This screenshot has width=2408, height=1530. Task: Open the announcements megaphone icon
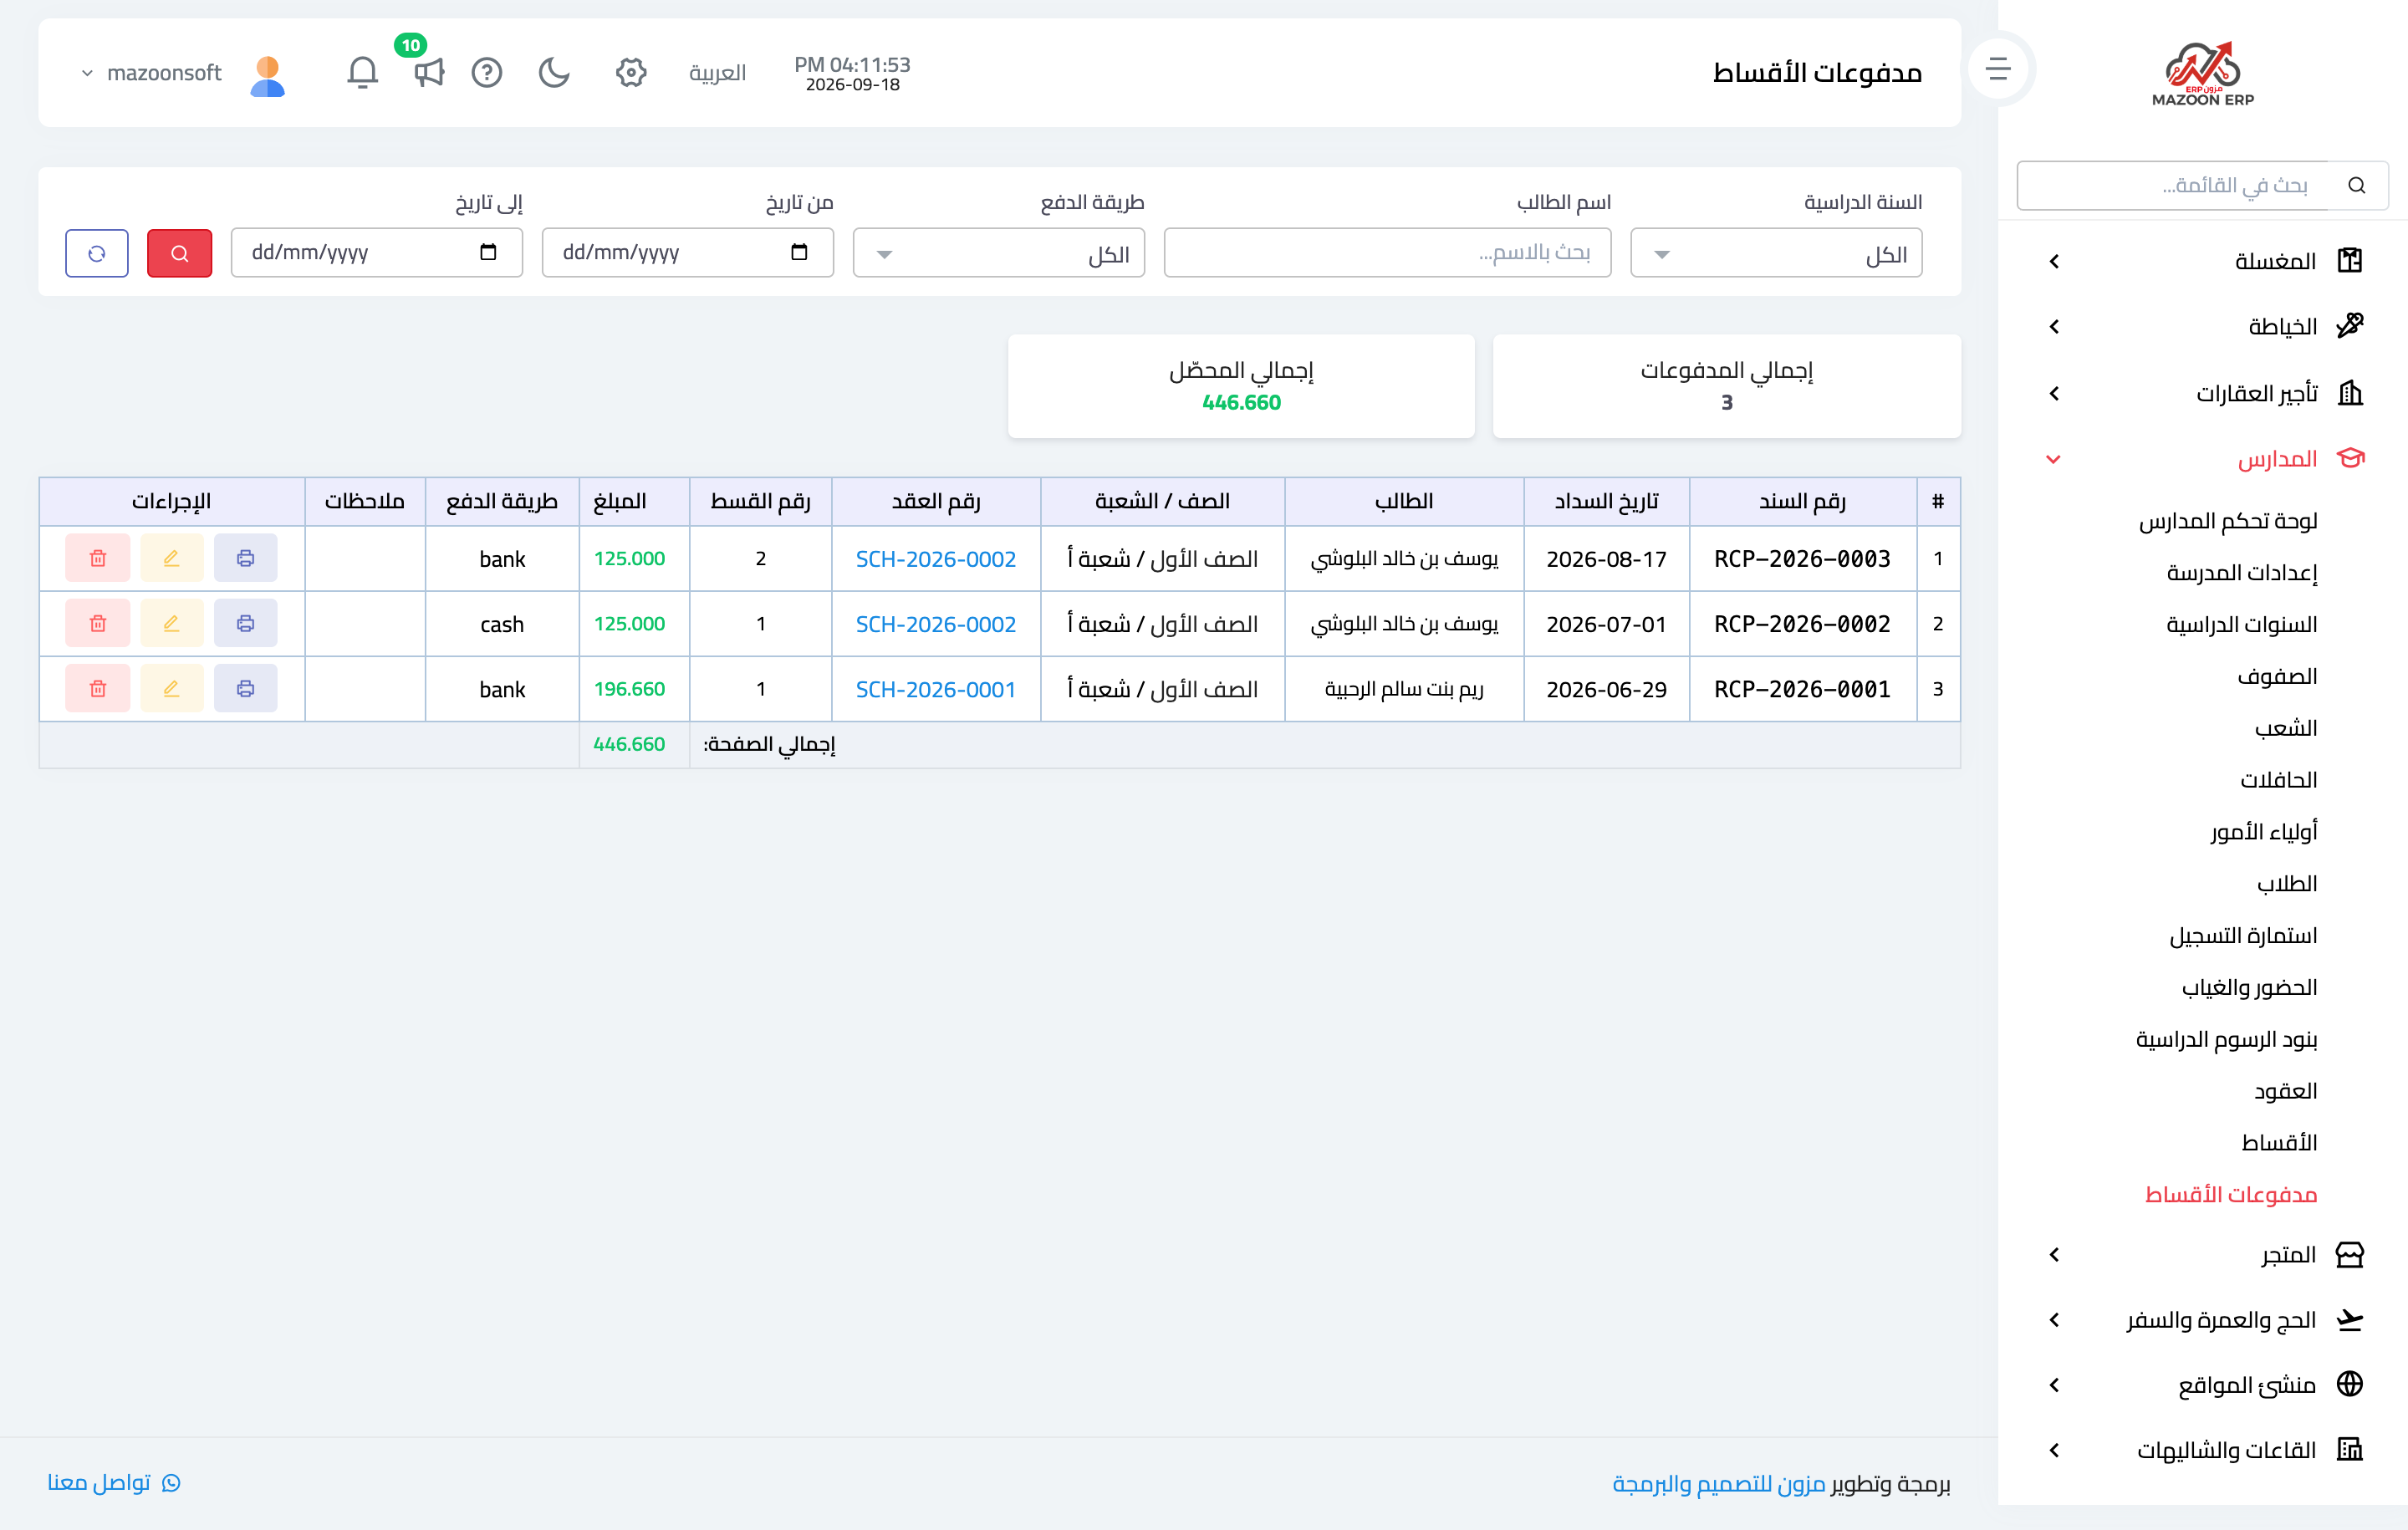pyautogui.click(x=429, y=72)
